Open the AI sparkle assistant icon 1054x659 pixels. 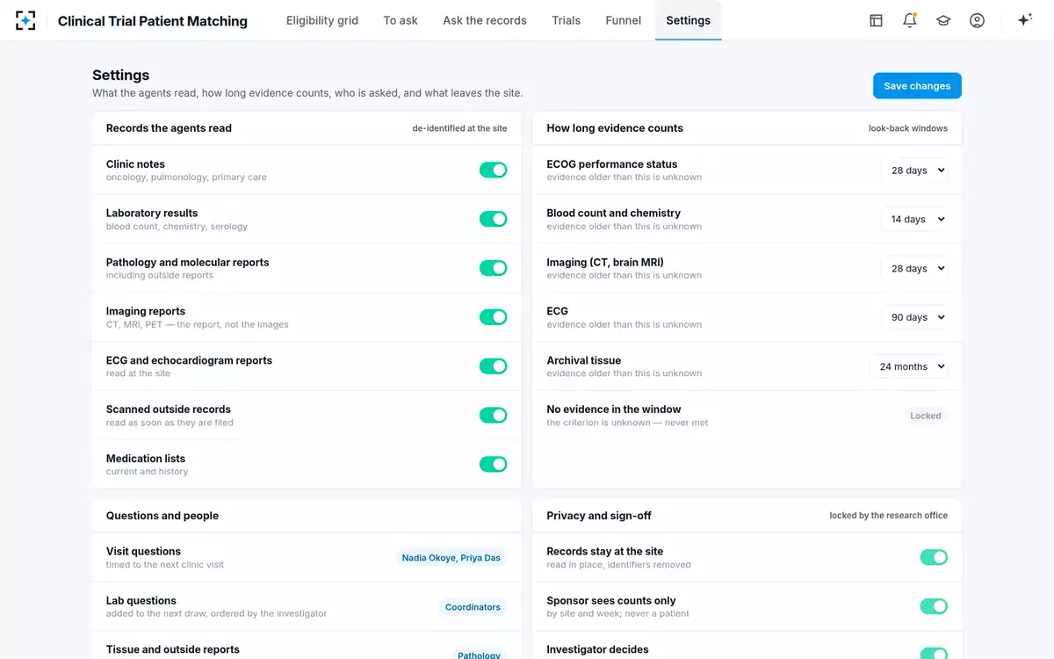click(1024, 20)
